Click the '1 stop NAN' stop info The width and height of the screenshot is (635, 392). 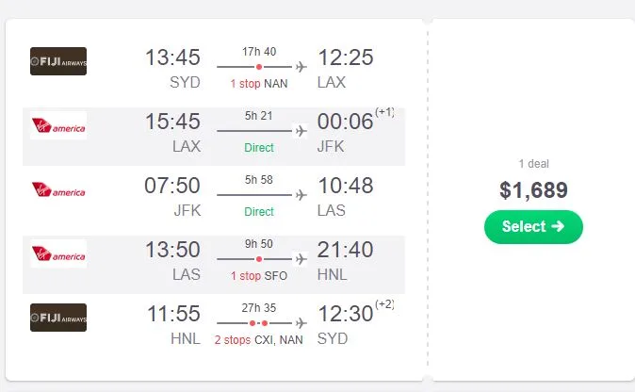[259, 83]
